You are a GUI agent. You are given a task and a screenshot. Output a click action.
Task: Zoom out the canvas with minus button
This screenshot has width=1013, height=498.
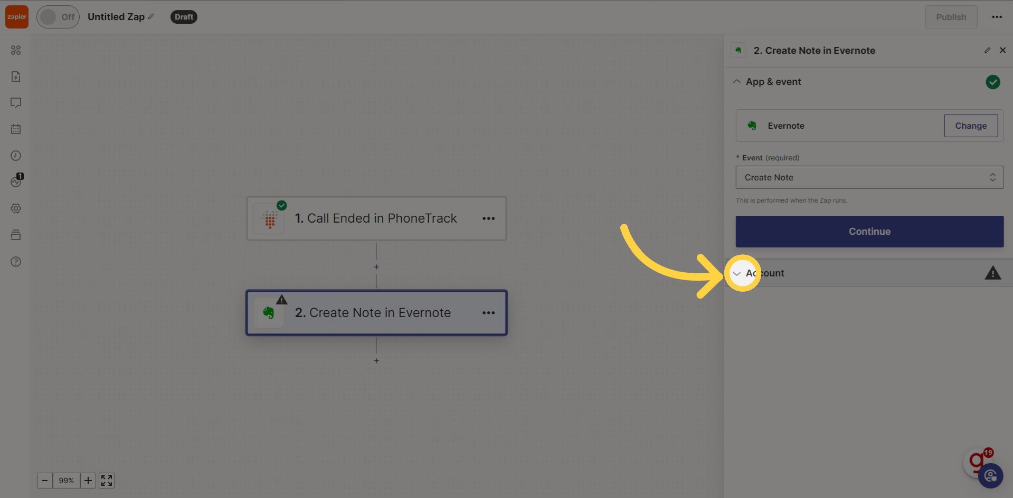tap(45, 481)
